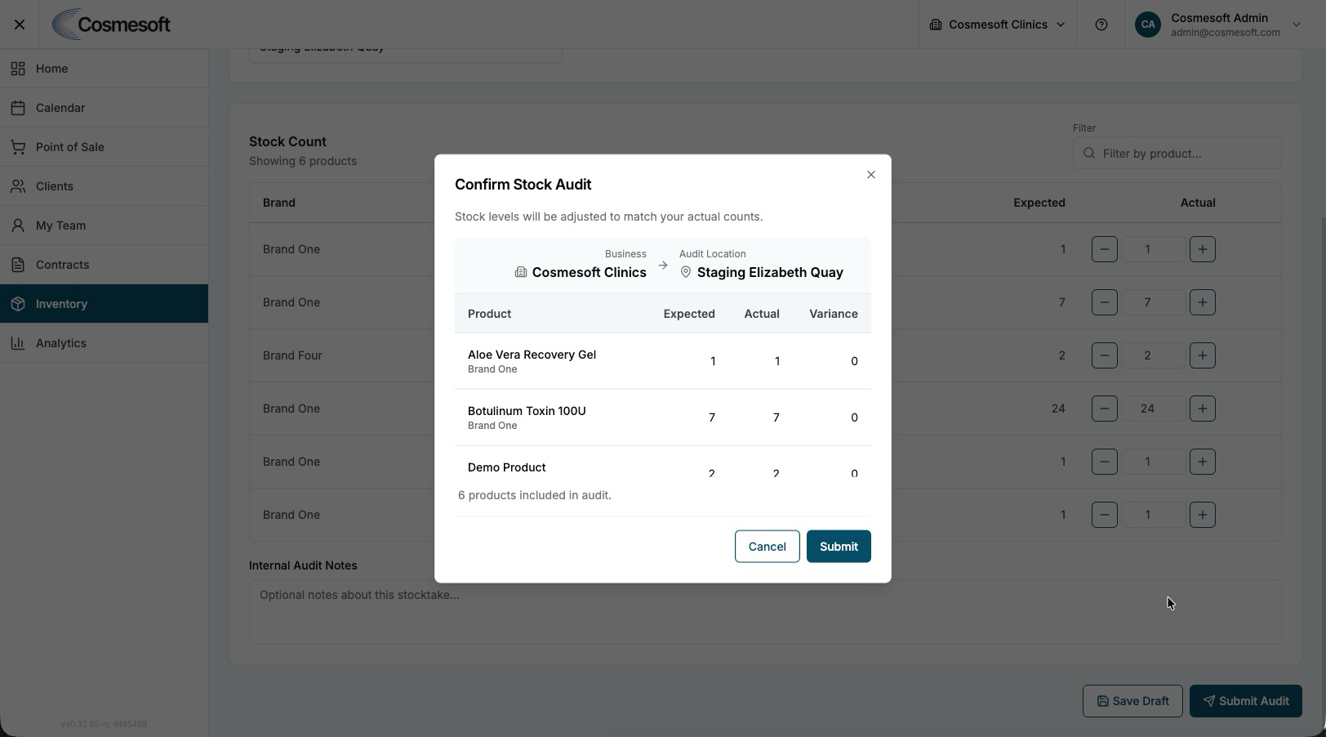Click the actual count field showing 7

tap(1153, 302)
